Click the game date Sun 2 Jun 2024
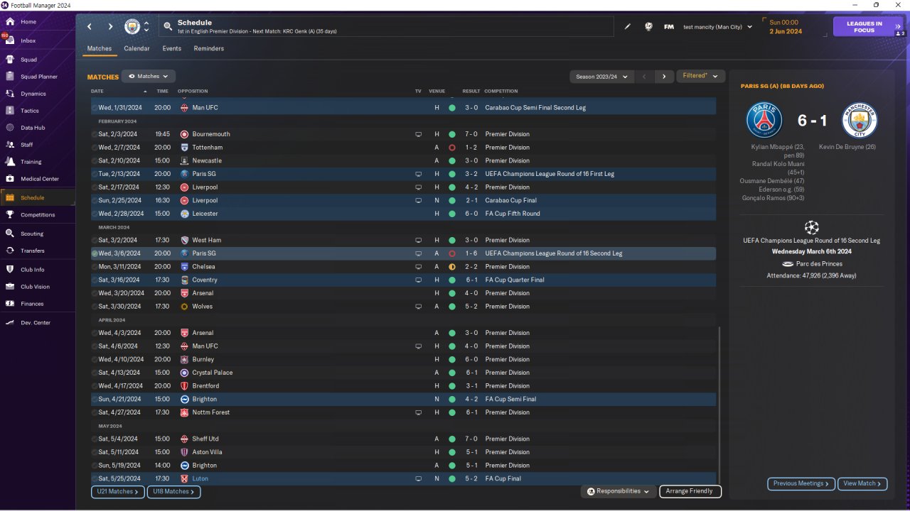Screen dimensions: 910x511 [x=786, y=27]
